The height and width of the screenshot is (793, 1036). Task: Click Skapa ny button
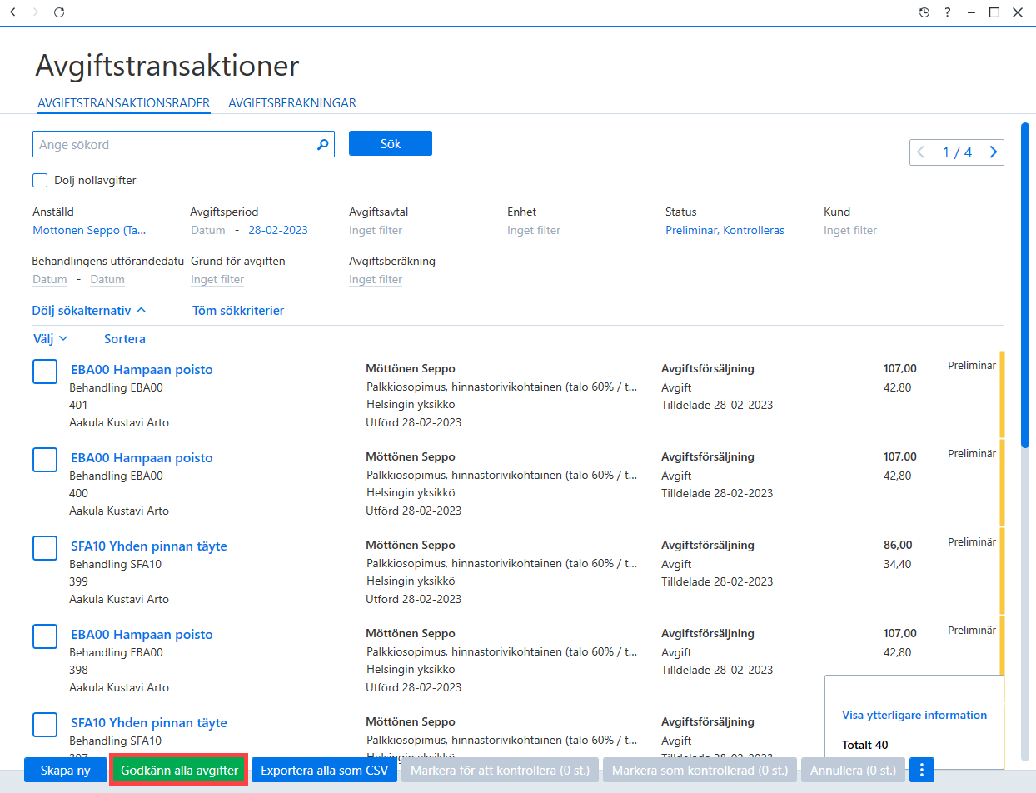pos(66,771)
